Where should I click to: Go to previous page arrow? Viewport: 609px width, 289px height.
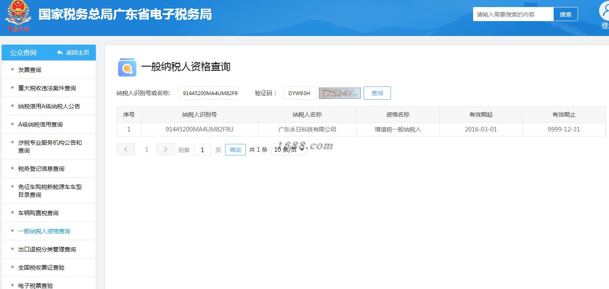[x=126, y=149]
